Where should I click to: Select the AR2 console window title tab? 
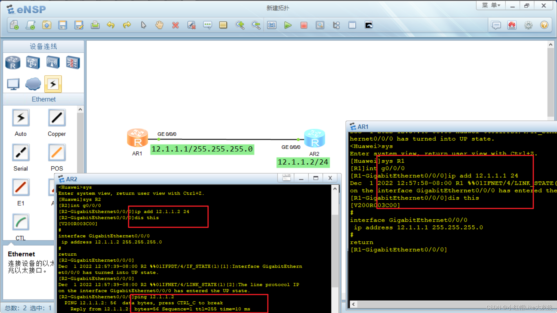point(72,179)
